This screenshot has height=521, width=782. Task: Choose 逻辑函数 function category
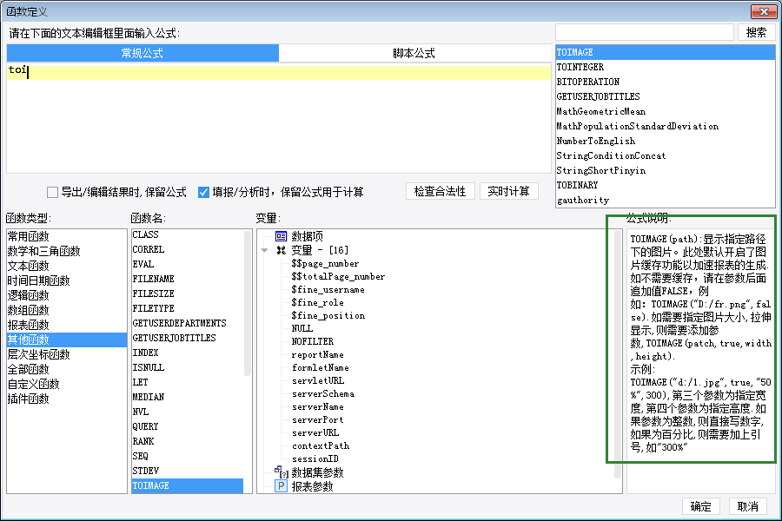click(67, 295)
